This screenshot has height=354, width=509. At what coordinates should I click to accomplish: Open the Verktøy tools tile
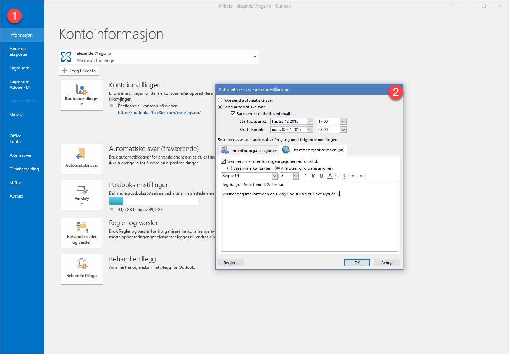[82, 195]
